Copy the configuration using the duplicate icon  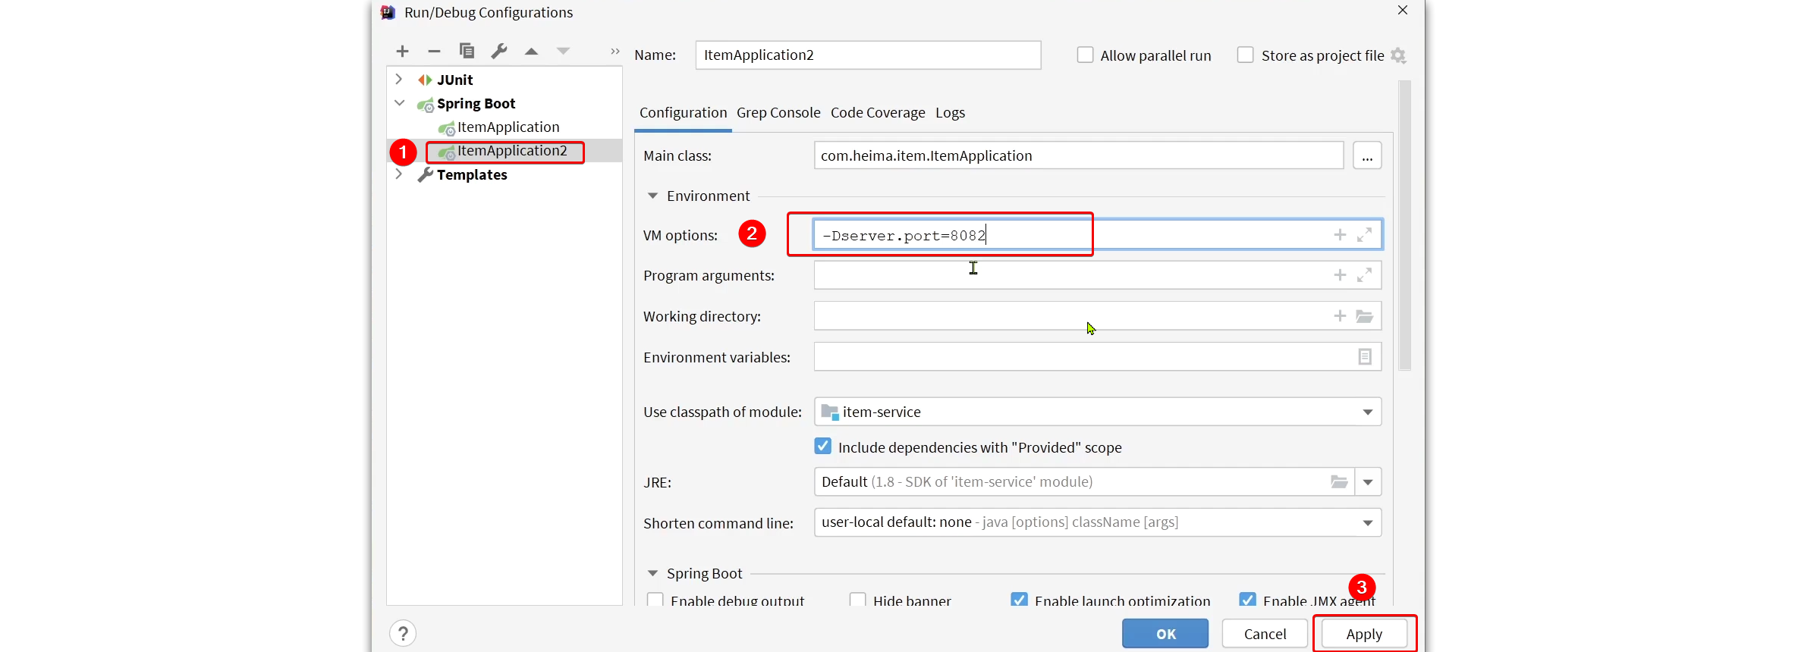point(467,51)
